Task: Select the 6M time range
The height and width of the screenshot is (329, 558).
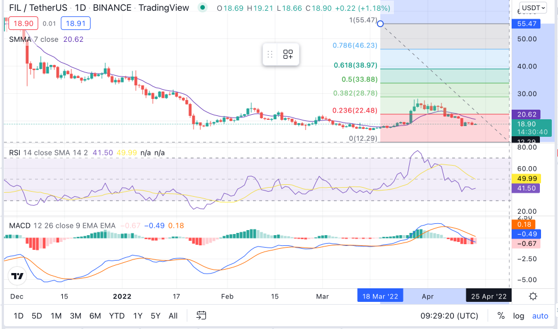Action: coord(95,316)
